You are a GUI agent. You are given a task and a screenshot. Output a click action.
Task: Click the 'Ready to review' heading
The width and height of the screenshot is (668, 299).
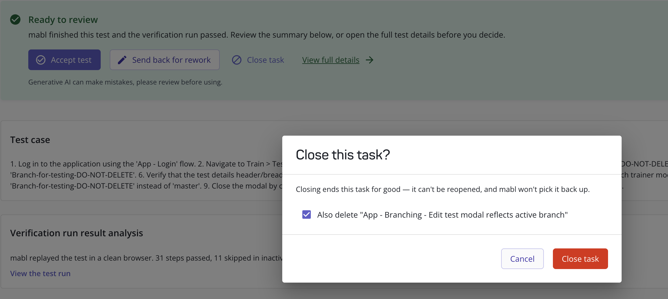click(x=63, y=19)
